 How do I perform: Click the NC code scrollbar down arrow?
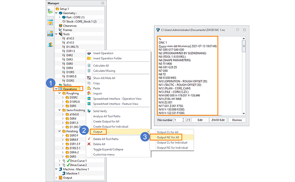tap(244, 113)
